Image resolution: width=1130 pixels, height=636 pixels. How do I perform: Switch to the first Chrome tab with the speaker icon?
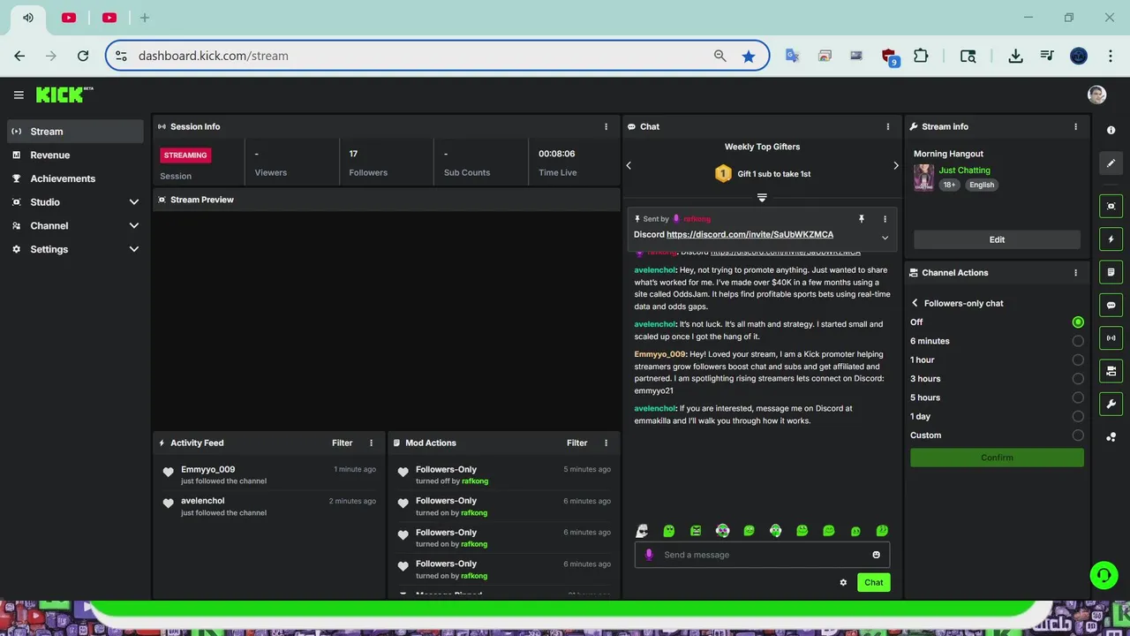[28, 18]
